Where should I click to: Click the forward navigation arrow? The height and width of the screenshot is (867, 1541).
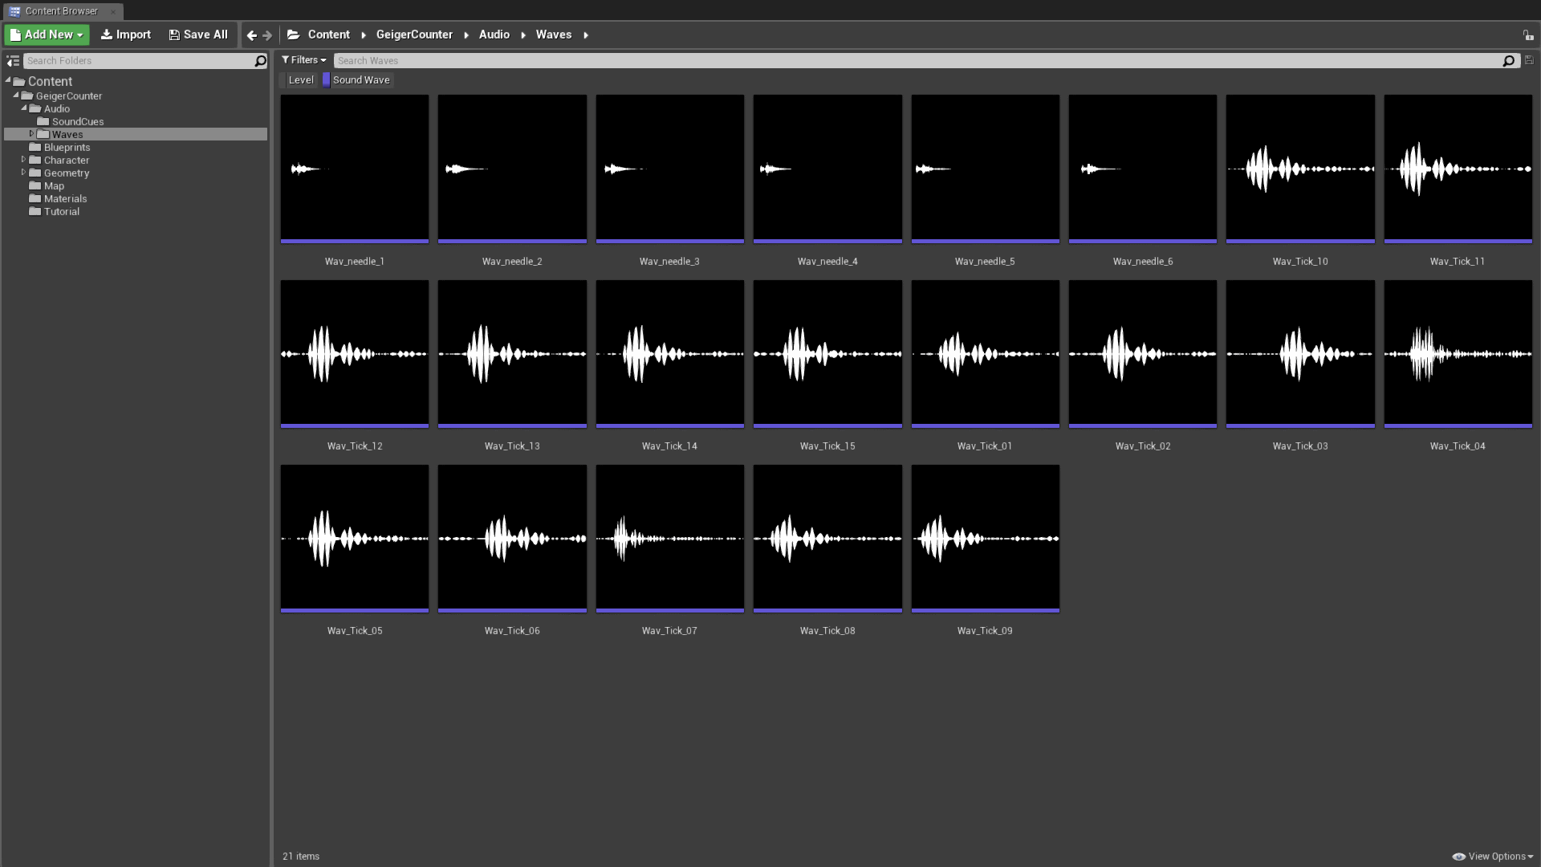(267, 35)
